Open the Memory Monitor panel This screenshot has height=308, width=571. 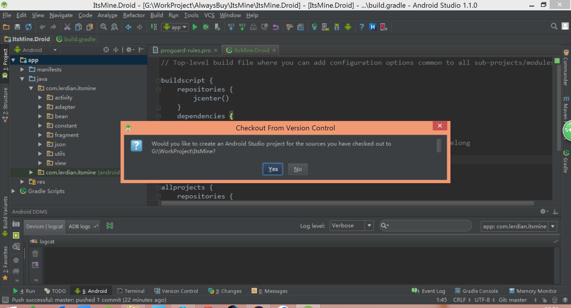point(533,291)
